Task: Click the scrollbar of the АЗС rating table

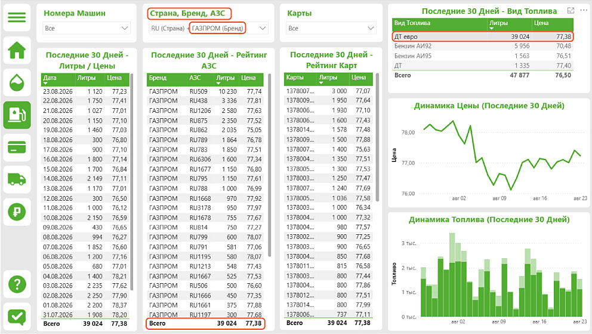Action: tap(270, 165)
